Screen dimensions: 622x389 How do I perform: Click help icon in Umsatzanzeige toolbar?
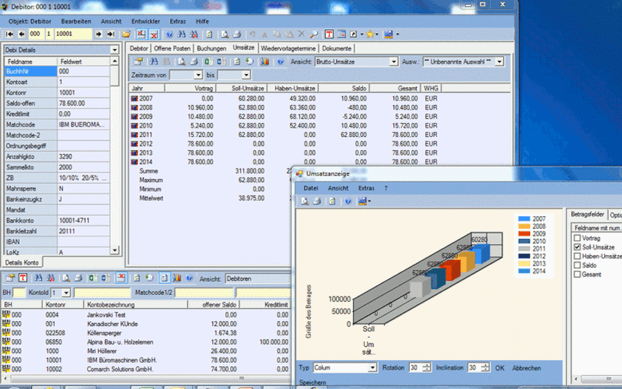(x=348, y=201)
